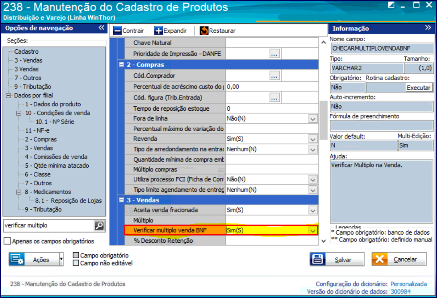The width and height of the screenshot is (437, 298).
Task: Click the Contrair toolbar button label
Action: [x=133, y=30]
